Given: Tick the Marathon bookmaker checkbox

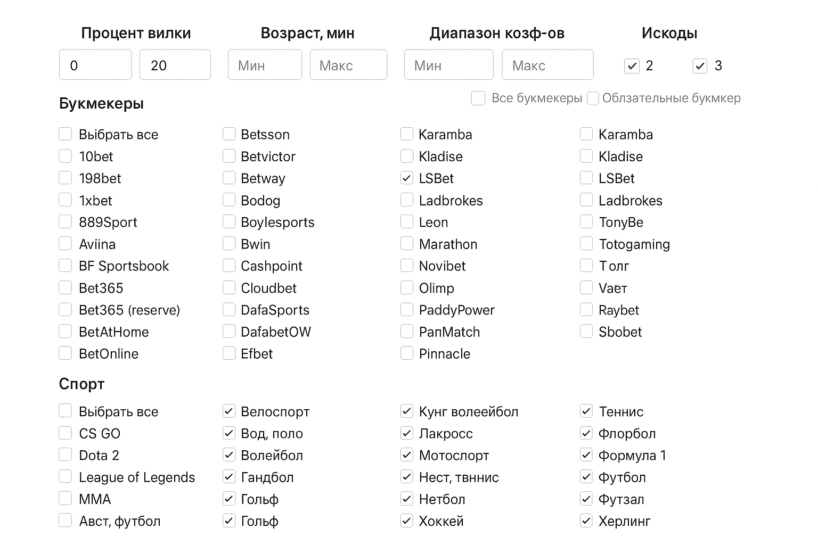Looking at the screenshot, I should [x=407, y=244].
